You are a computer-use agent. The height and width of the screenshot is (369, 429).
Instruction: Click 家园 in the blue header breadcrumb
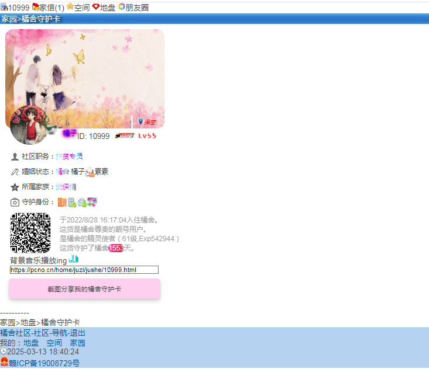pos(9,19)
